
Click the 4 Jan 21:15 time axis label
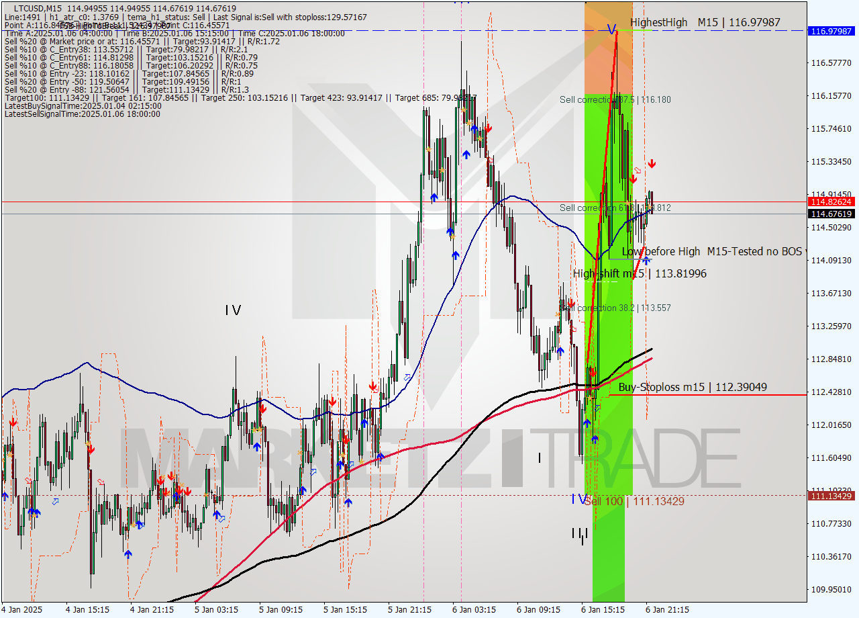152,610
